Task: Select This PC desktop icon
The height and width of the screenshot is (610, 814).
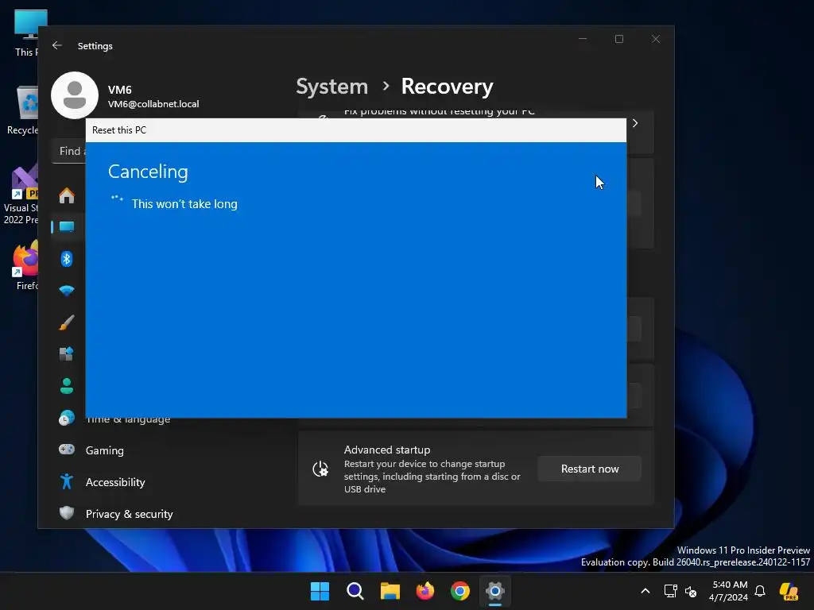Action: point(26,33)
